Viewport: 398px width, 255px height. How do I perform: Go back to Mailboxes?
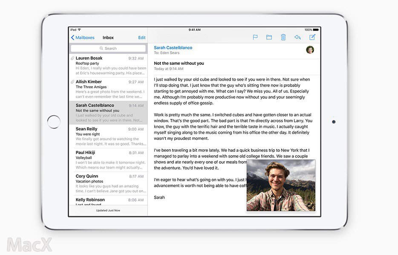(83, 38)
